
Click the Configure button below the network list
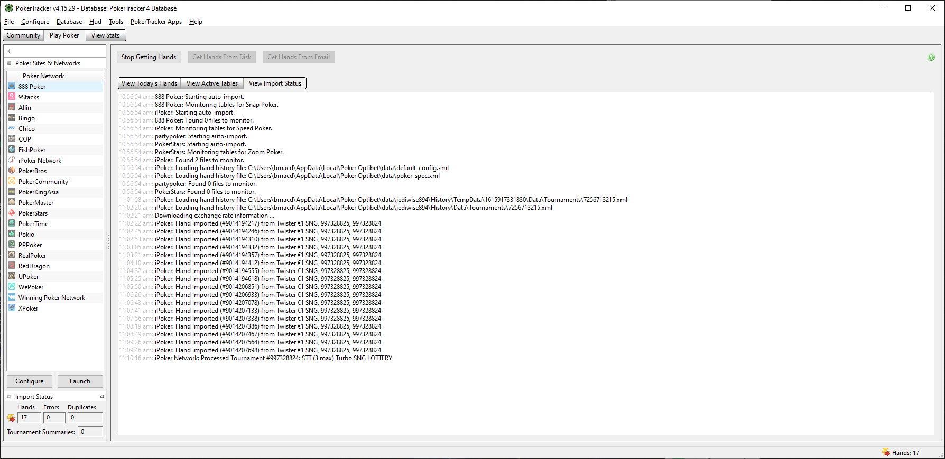click(x=30, y=381)
